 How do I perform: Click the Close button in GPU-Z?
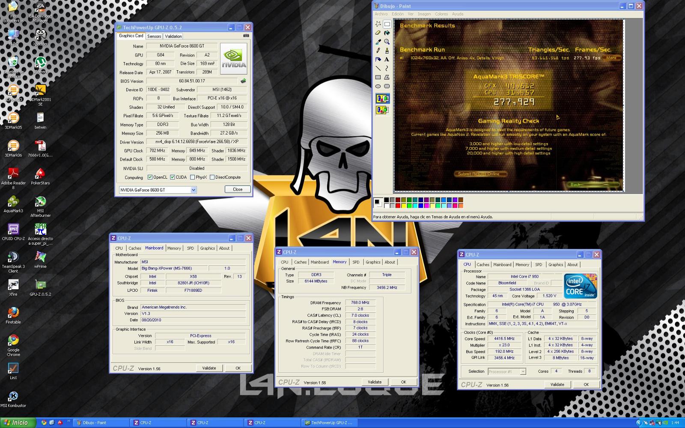click(238, 189)
